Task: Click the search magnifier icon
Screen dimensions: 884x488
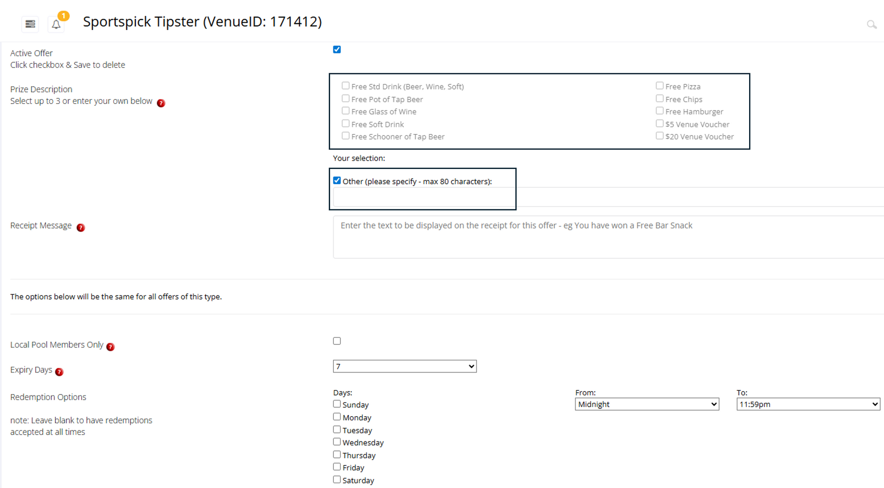Action: click(x=871, y=24)
